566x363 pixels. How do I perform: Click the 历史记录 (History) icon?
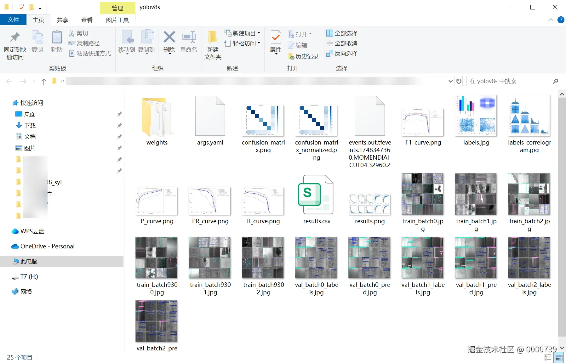(x=291, y=56)
